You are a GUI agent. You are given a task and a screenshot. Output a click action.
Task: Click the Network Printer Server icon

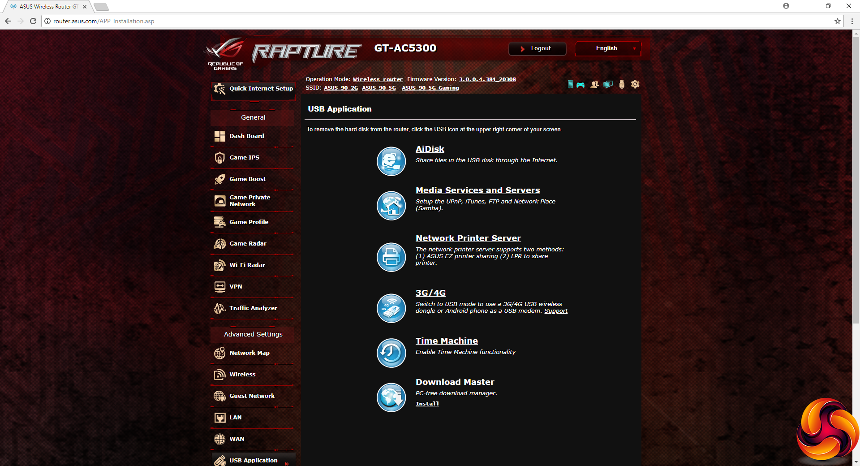391,257
